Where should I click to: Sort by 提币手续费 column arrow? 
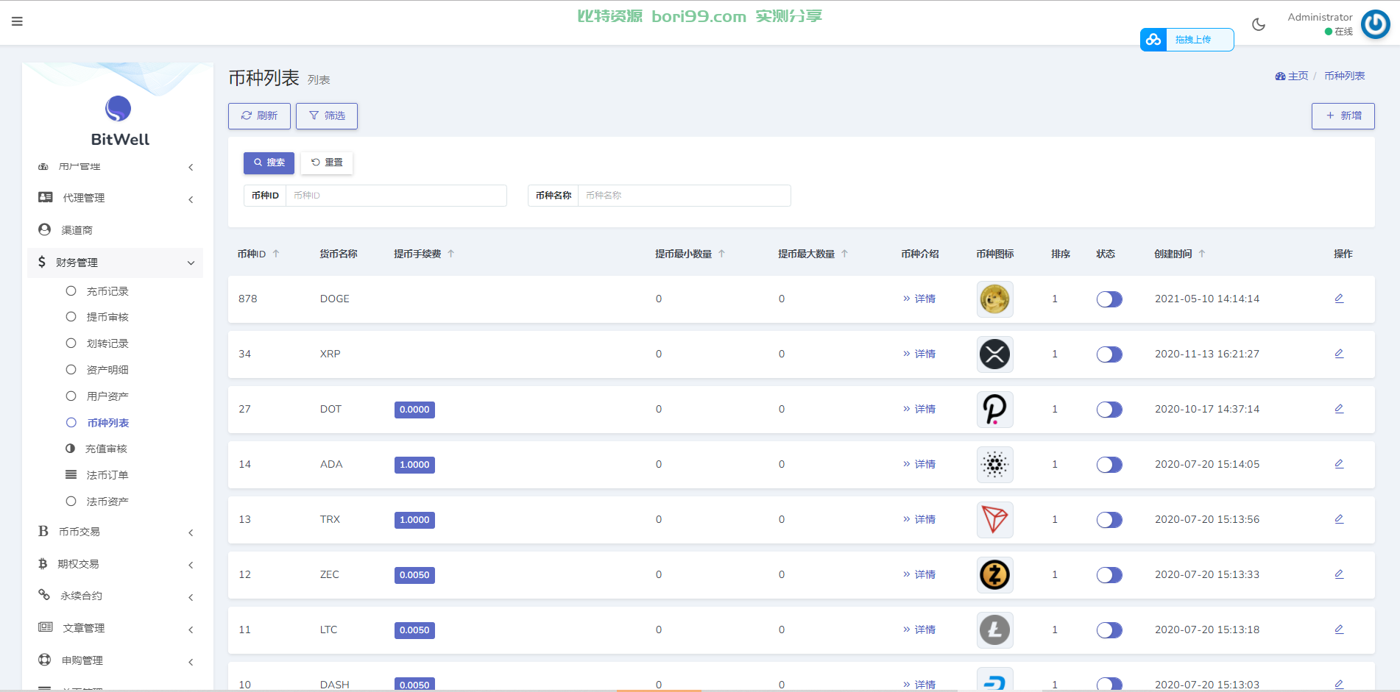point(451,254)
